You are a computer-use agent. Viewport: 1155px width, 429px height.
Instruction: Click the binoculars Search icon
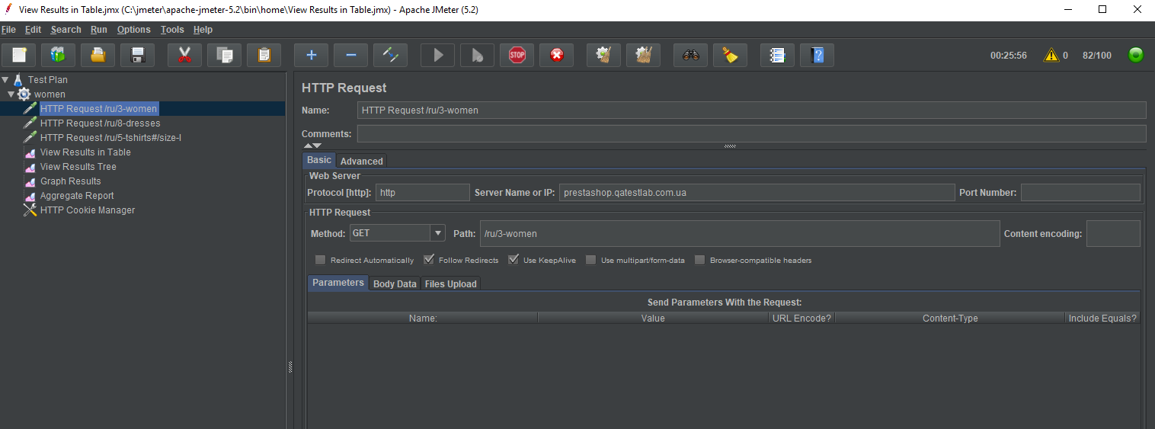pyautogui.click(x=691, y=55)
